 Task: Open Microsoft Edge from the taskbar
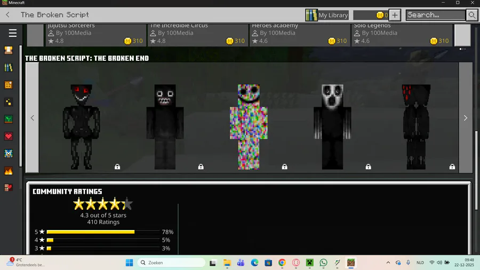pos(254,263)
